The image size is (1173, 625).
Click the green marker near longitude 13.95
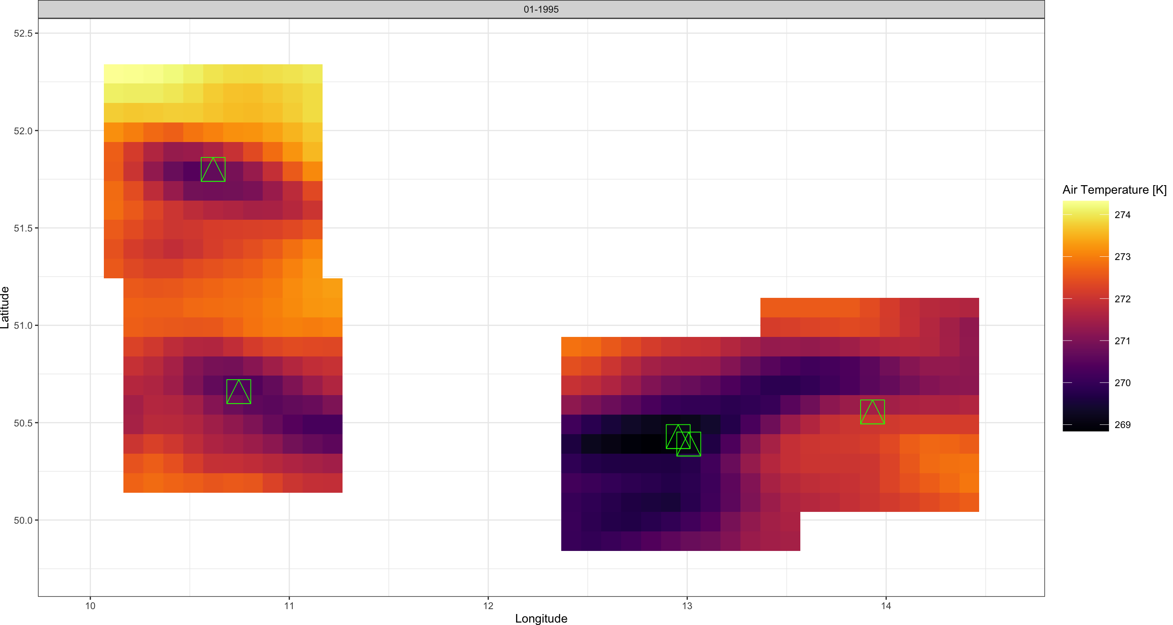[x=872, y=412]
